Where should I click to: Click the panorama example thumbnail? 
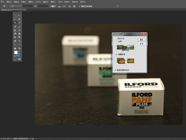tap(125, 48)
